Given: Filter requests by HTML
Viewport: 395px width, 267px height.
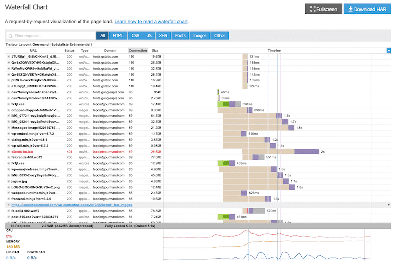Looking at the screenshot, I should coord(118,36).
